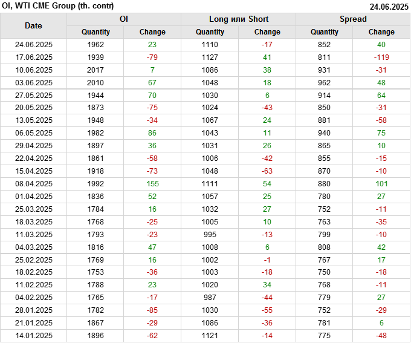Click the Change subheader under Spread
Viewport: 411px width, 343px height.
click(x=381, y=32)
